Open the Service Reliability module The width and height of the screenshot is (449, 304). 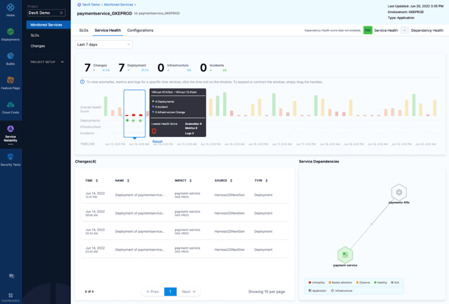pos(10,133)
